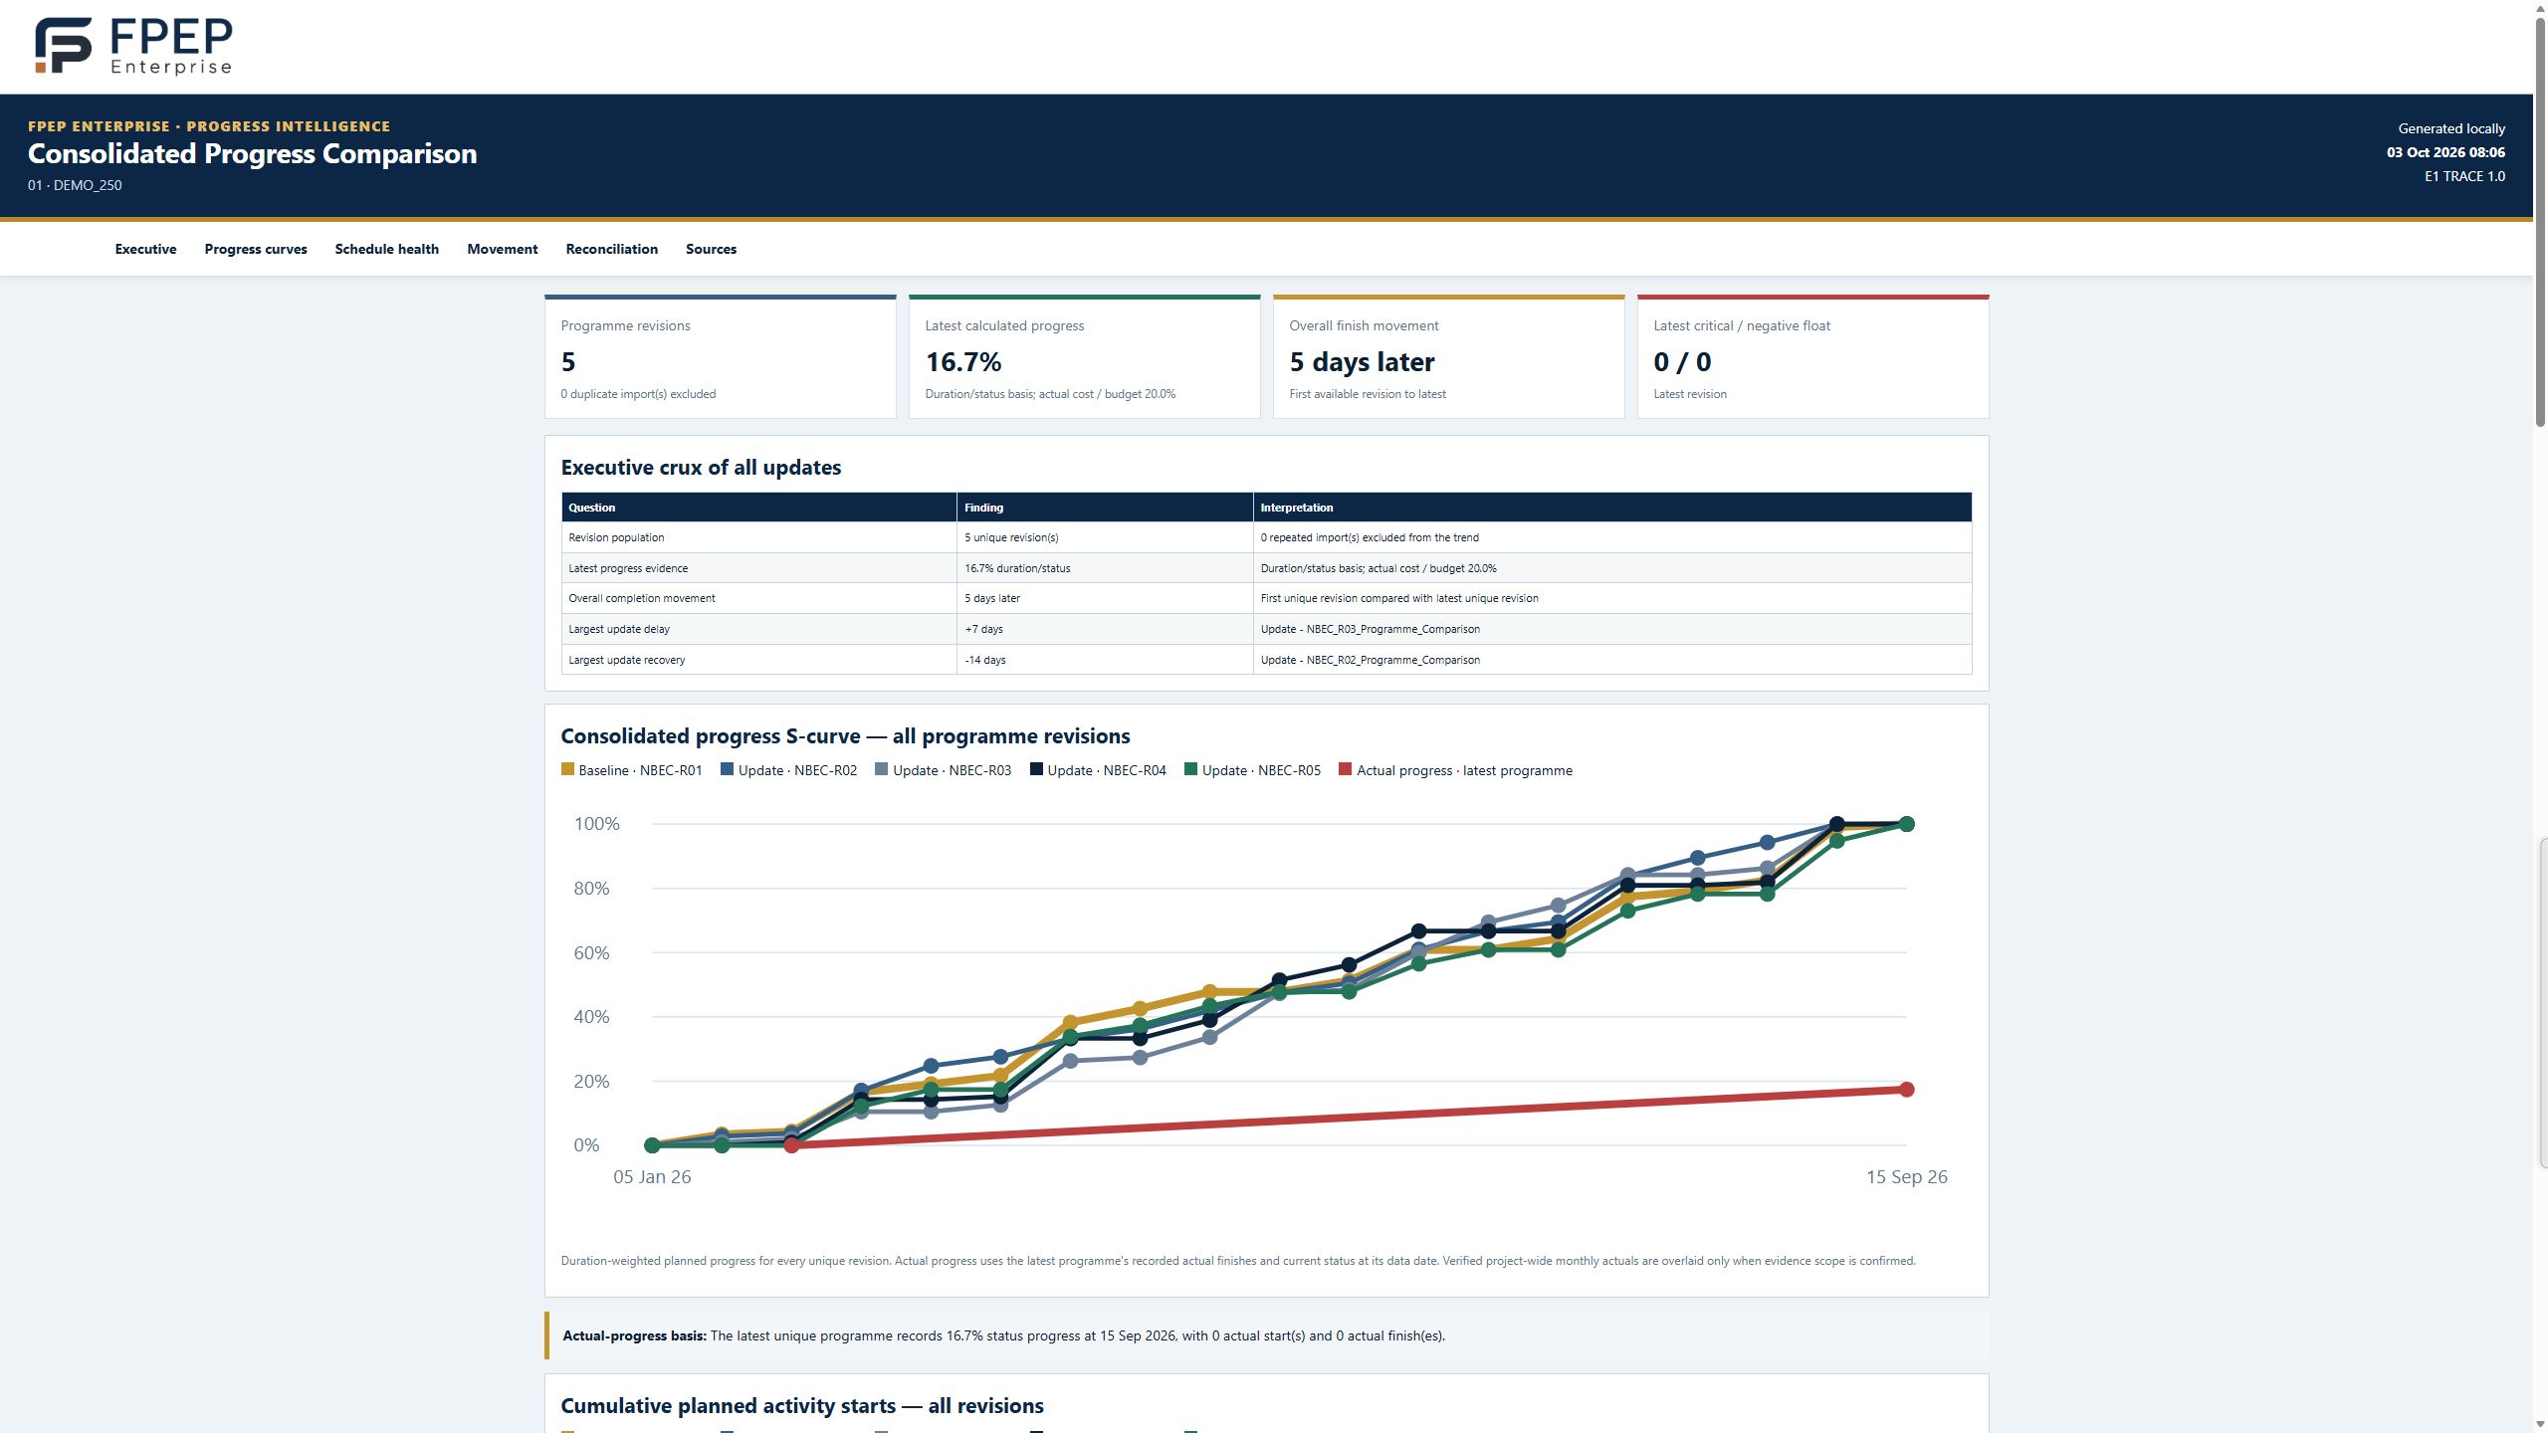
Task: Click the Interpretation column header
Action: (x=1612, y=508)
